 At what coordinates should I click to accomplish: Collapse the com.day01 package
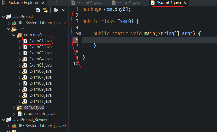coord(14,35)
